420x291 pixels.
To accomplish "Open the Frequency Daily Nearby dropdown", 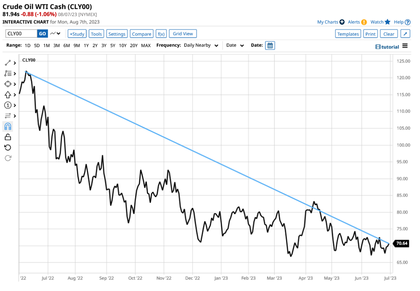I will [x=201, y=46].
